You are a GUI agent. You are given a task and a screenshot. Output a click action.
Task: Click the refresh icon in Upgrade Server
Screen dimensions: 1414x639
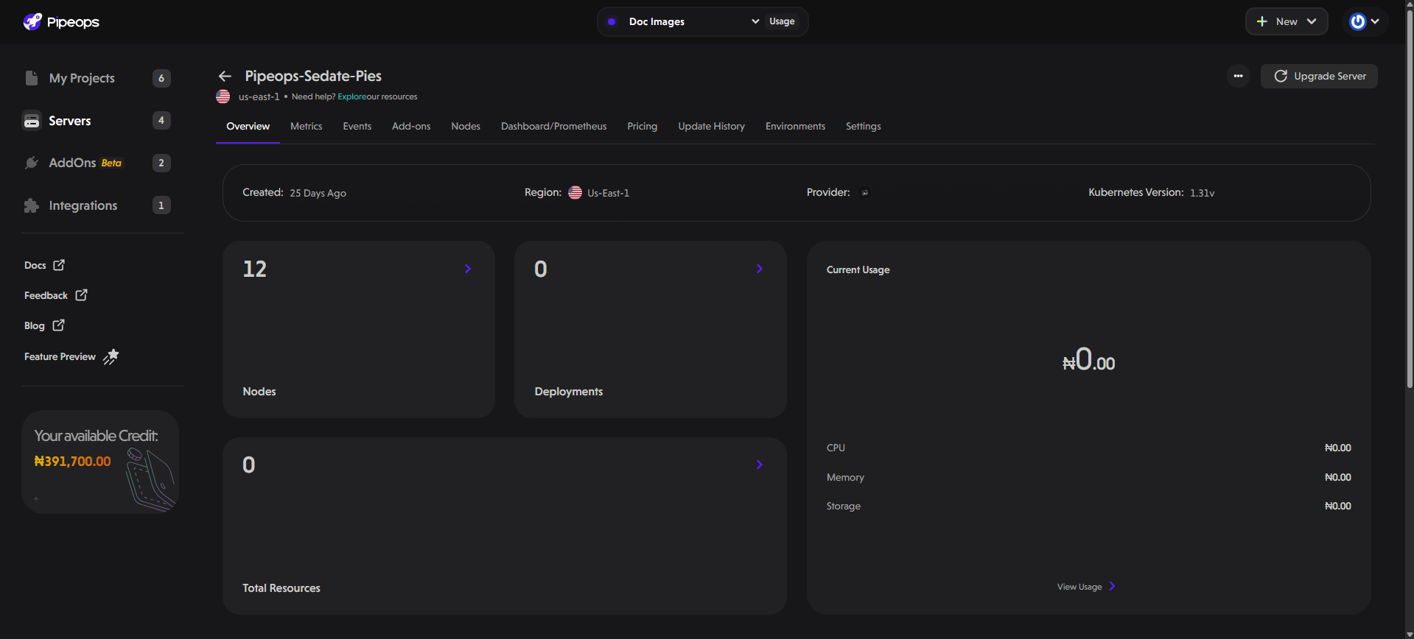coord(1281,76)
